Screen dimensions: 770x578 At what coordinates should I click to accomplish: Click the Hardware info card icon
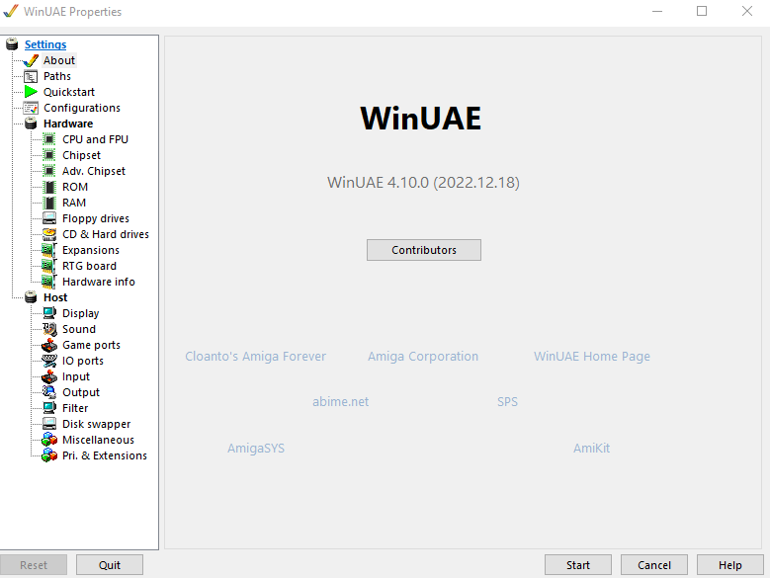tap(49, 282)
